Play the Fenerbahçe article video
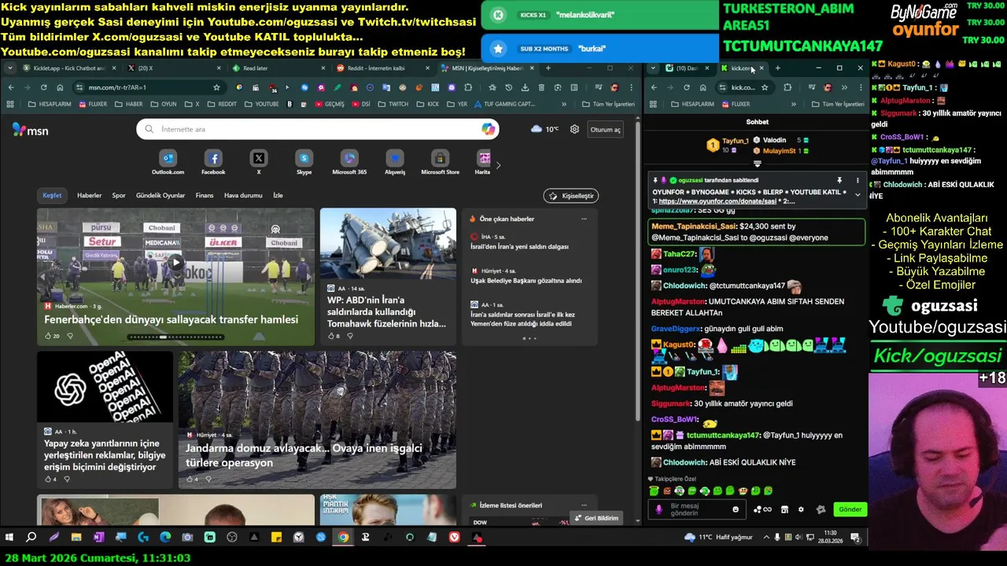1007x566 pixels. (x=177, y=263)
